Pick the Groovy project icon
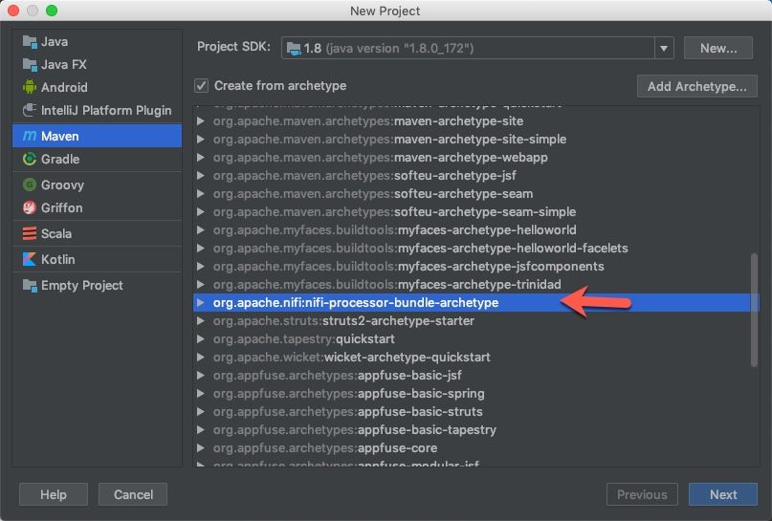Screen dimensions: 772x521 tap(30, 185)
